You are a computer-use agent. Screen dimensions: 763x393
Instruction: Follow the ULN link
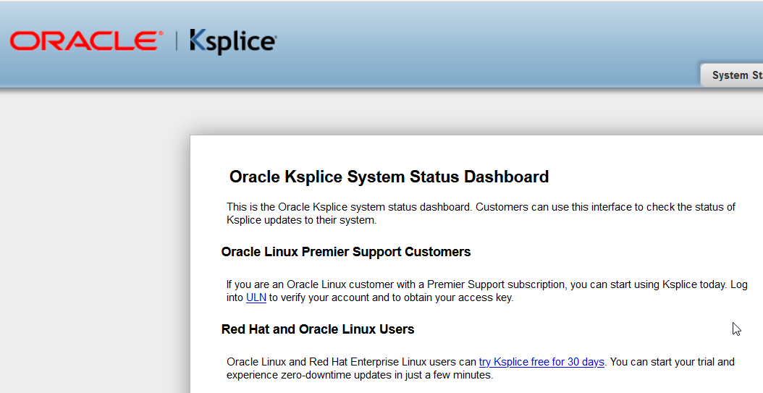point(256,297)
